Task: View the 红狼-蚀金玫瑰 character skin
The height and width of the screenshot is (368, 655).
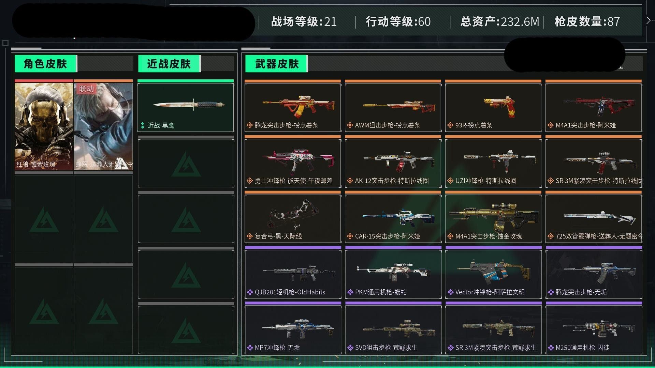Action: (x=44, y=126)
